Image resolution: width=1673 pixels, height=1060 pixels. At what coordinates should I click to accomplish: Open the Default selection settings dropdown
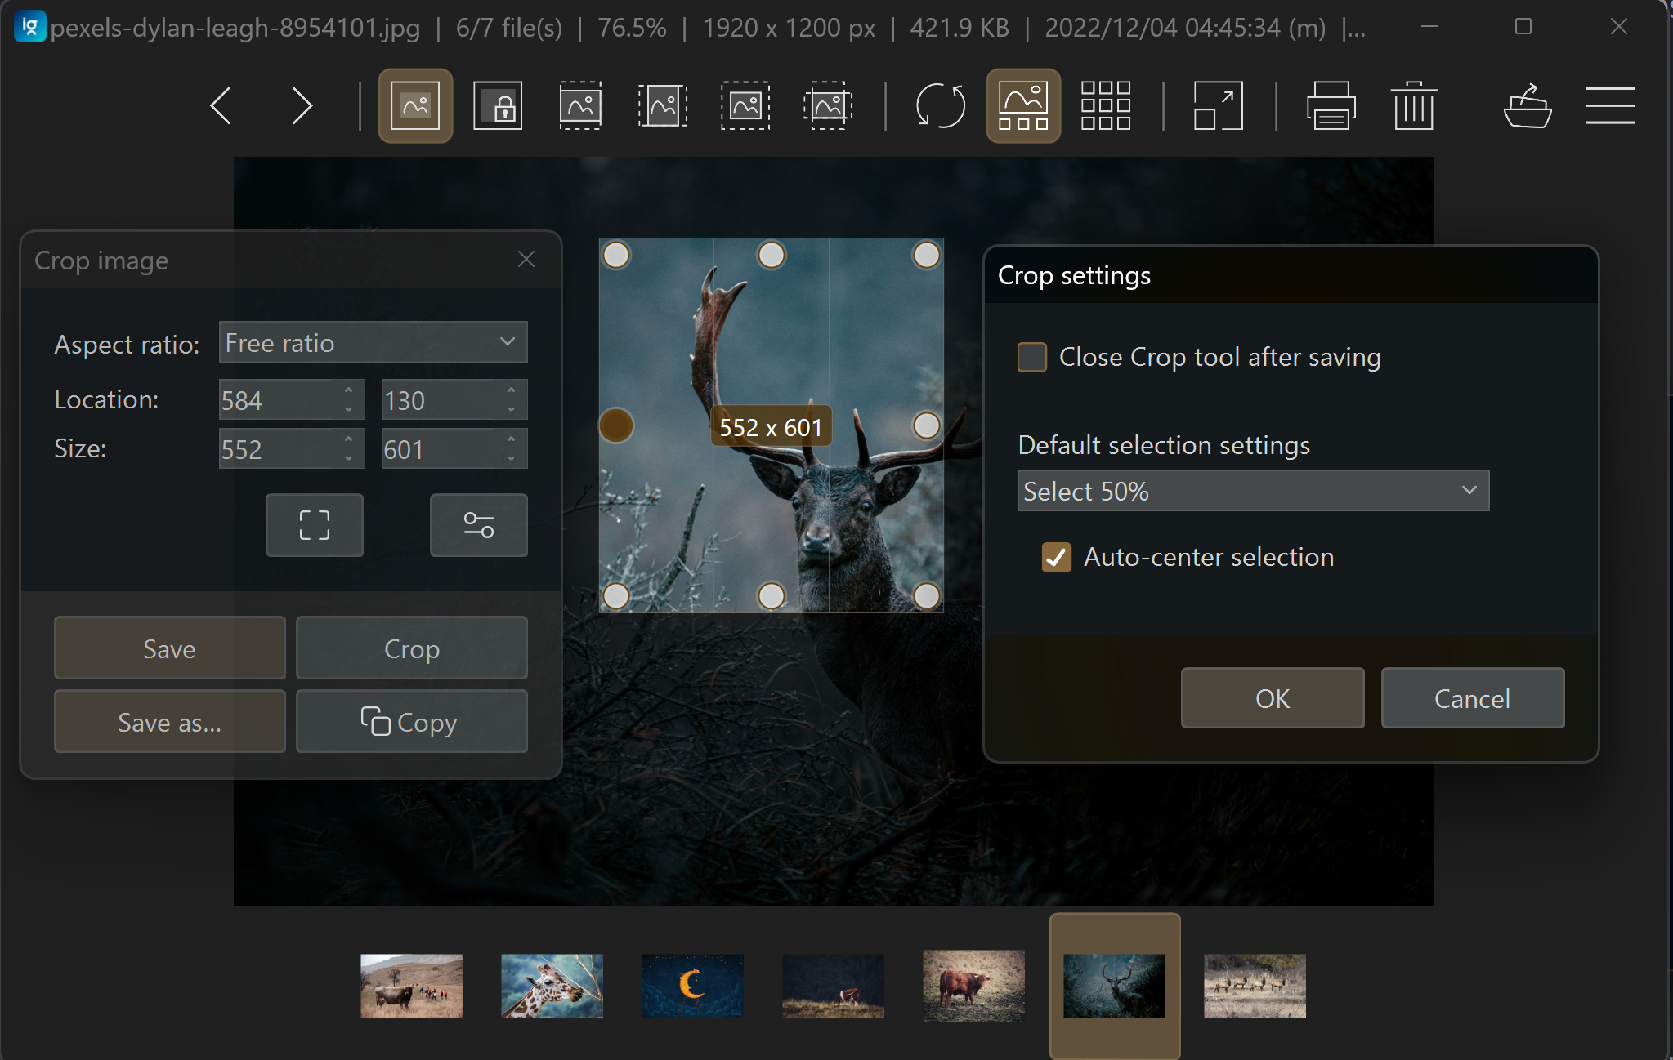point(1252,491)
